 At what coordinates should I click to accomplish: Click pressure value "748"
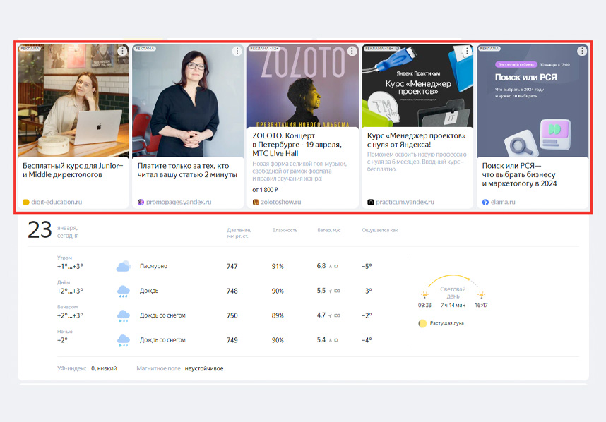pos(232,291)
